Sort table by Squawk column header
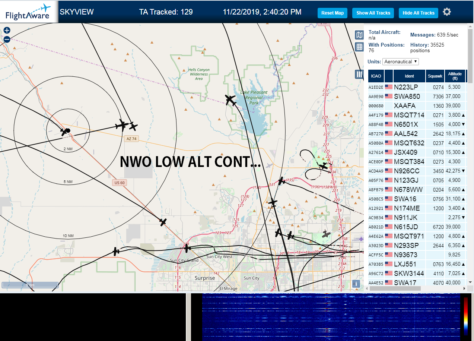 [435, 76]
